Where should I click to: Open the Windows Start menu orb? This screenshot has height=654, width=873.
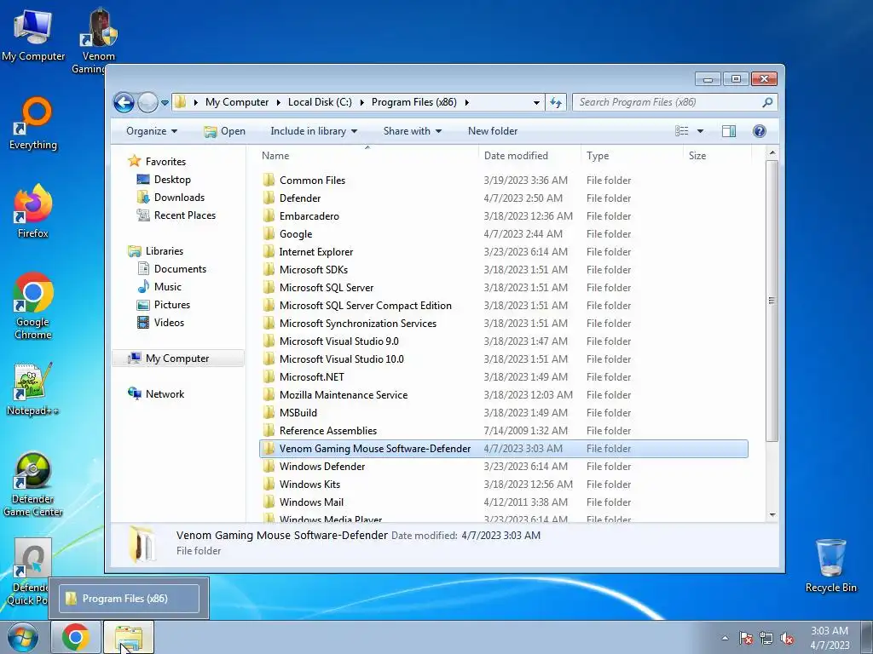[23, 638]
